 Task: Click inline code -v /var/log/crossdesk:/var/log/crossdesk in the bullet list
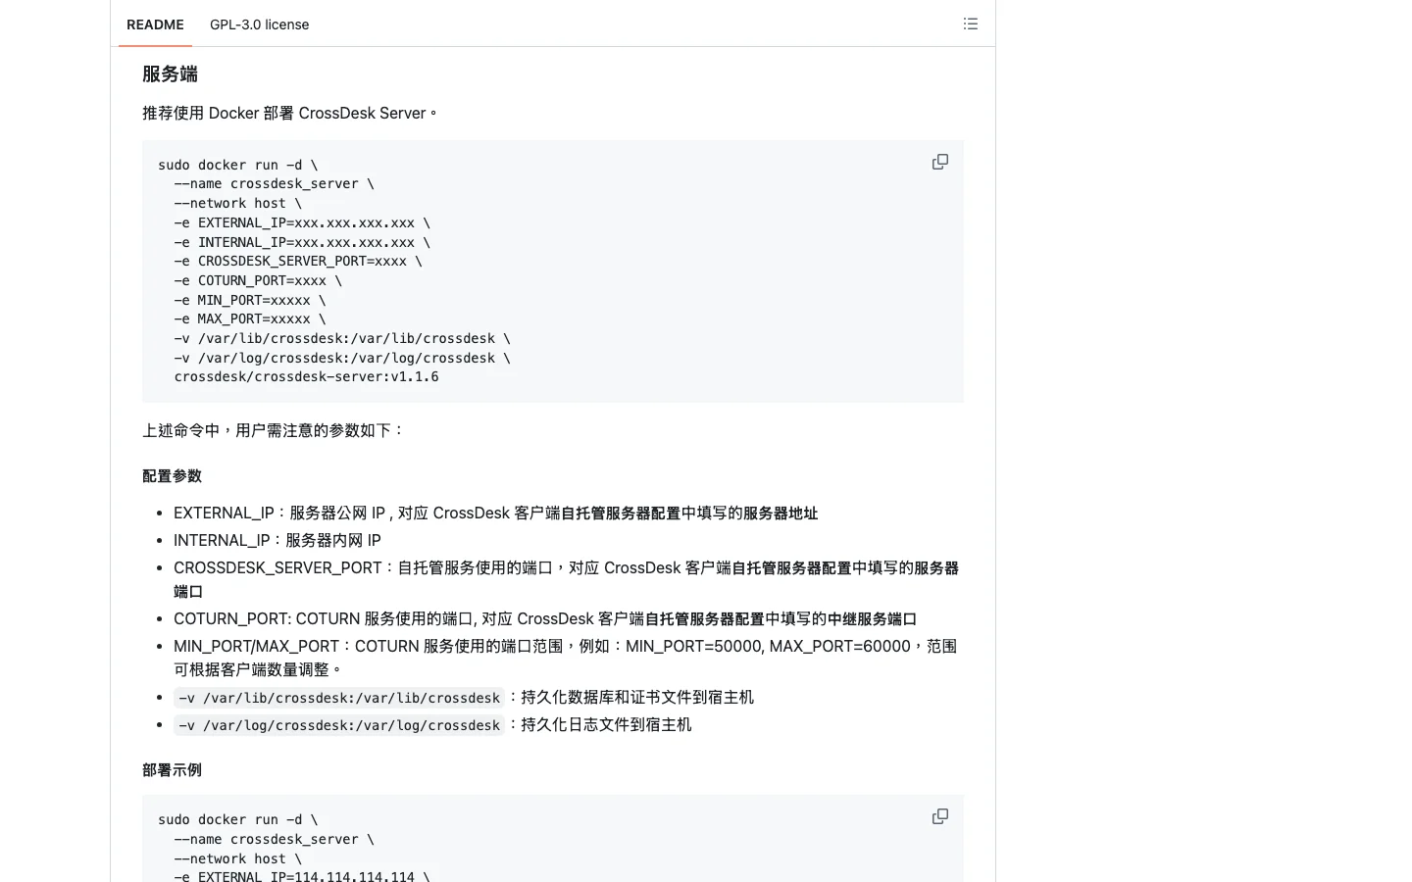pos(339,725)
